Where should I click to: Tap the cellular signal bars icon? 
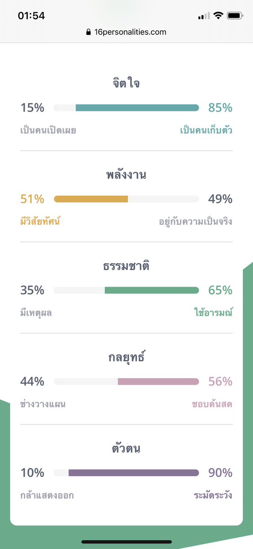tap(204, 16)
